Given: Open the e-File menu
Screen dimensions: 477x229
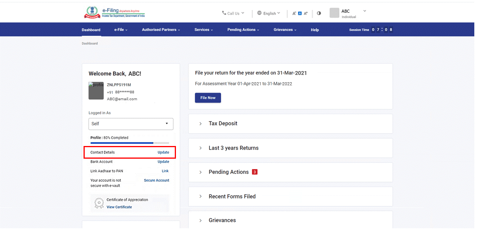Looking at the screenshot, I should point(121,30).
